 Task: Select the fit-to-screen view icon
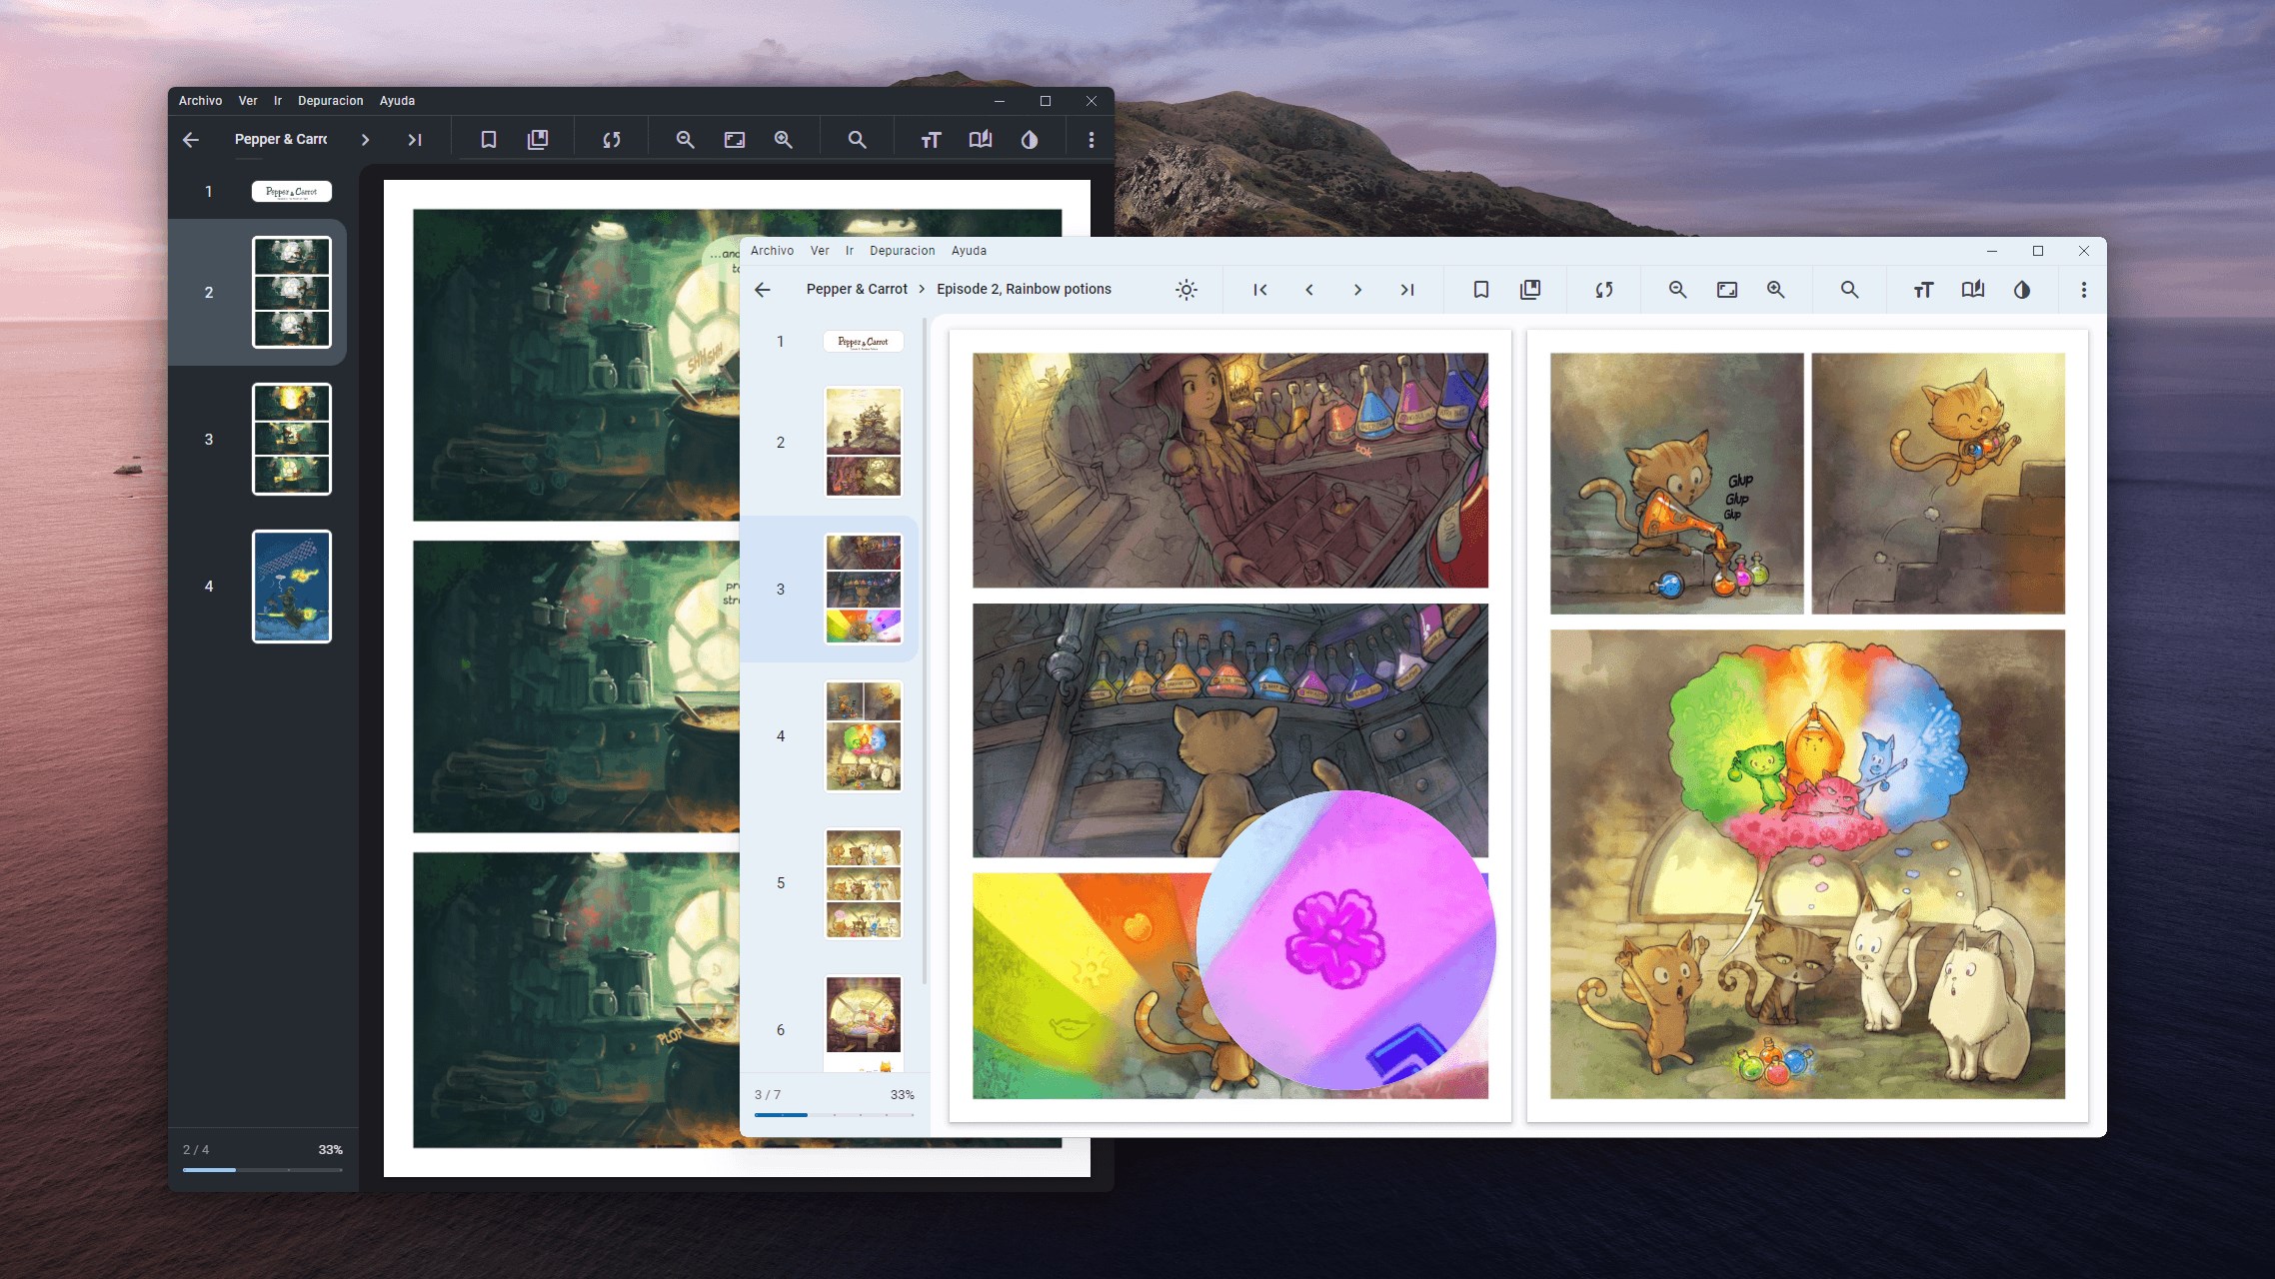1727,289
